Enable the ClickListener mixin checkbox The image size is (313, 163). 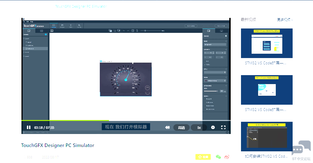pyautogui.click(x=205, y=103)
